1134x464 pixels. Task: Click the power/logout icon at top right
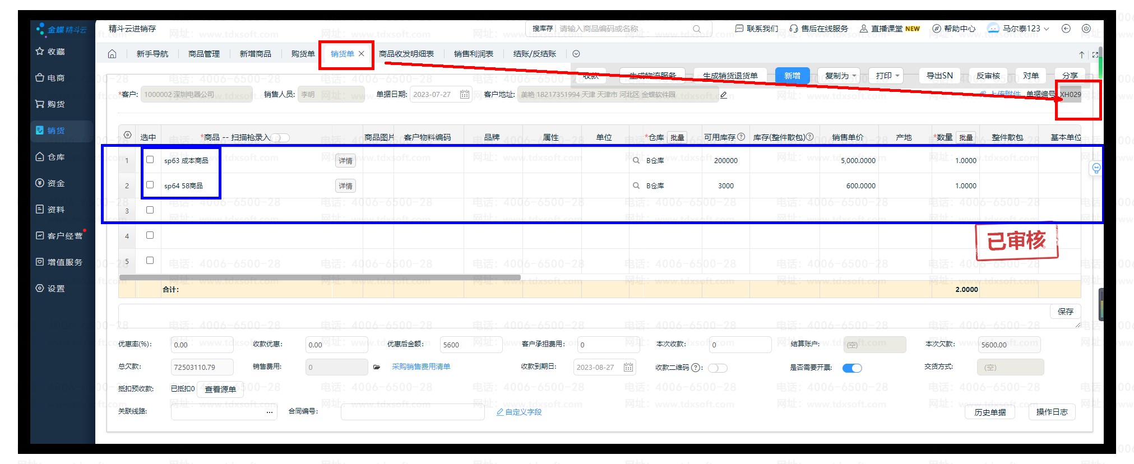(x=1086, y=29)
